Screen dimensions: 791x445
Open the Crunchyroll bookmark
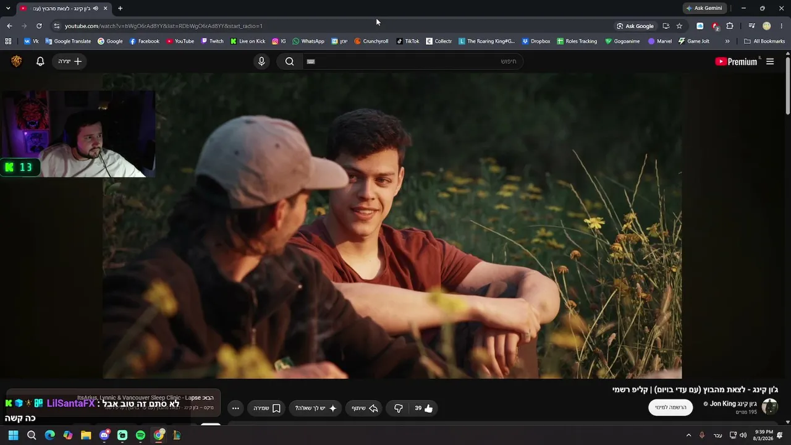[x=371, y=41]
